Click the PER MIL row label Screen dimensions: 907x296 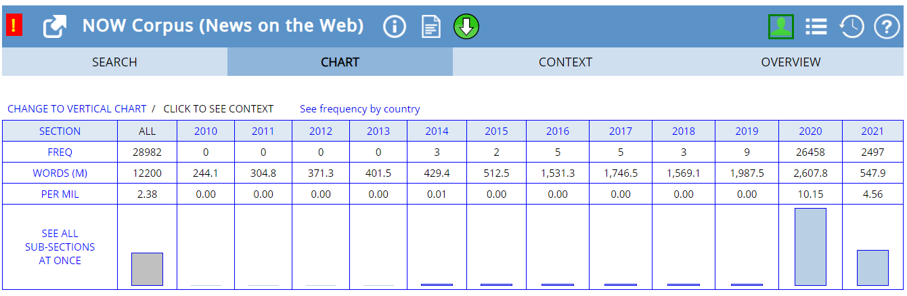coord(60,194)
